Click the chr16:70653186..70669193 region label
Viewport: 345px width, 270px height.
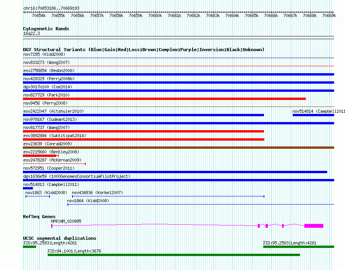click(51, 8)
